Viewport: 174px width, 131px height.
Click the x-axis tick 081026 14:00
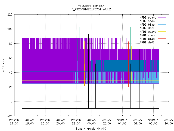[x=14, y=122]
